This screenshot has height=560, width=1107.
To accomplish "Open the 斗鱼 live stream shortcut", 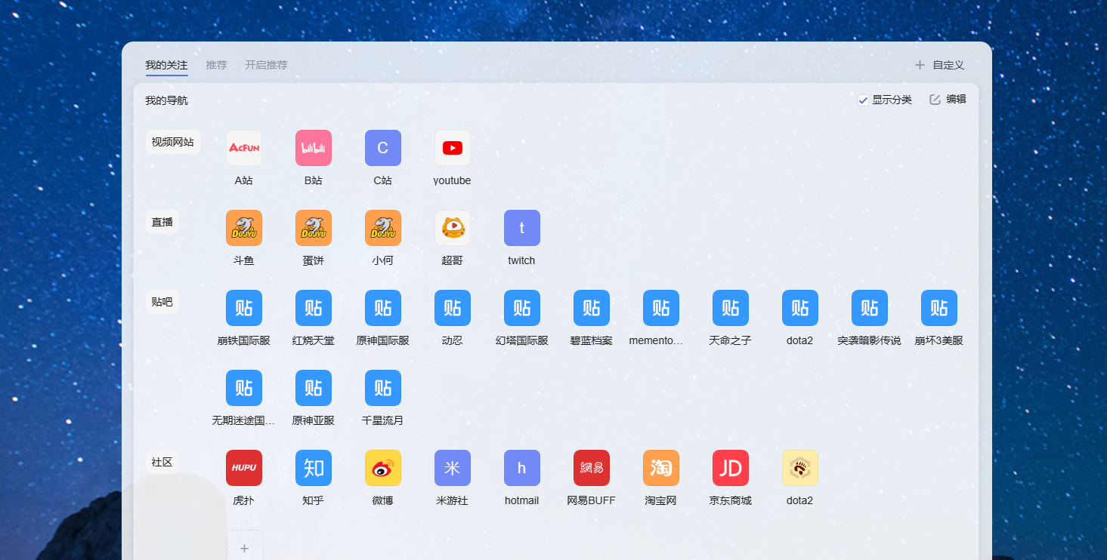I will 244,228.
